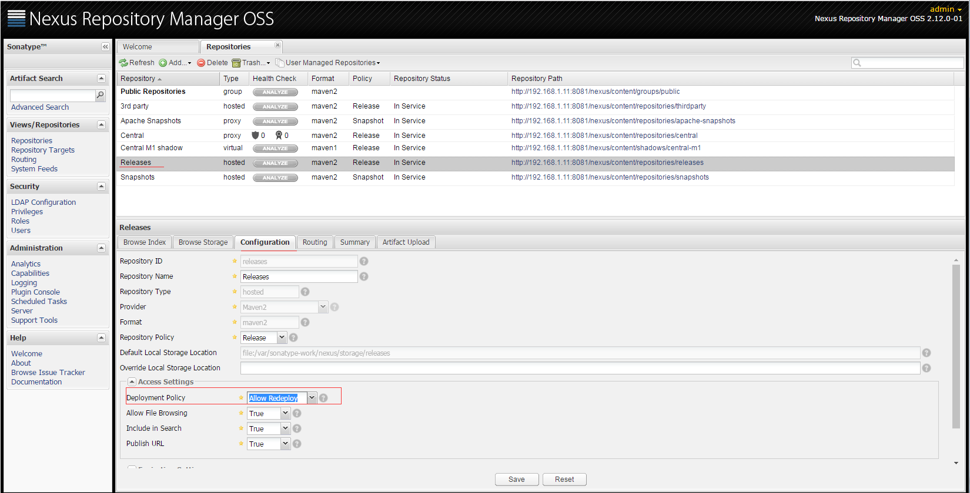
Task: Click Analyze for Apache Snapshots
Action: pyautogui.click(x=275, y=121)
